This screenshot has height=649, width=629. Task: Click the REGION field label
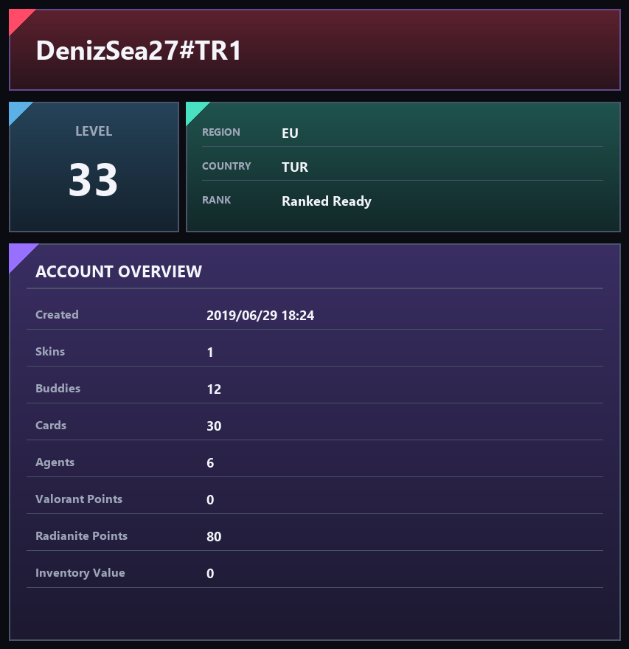(x=221, y=132)
